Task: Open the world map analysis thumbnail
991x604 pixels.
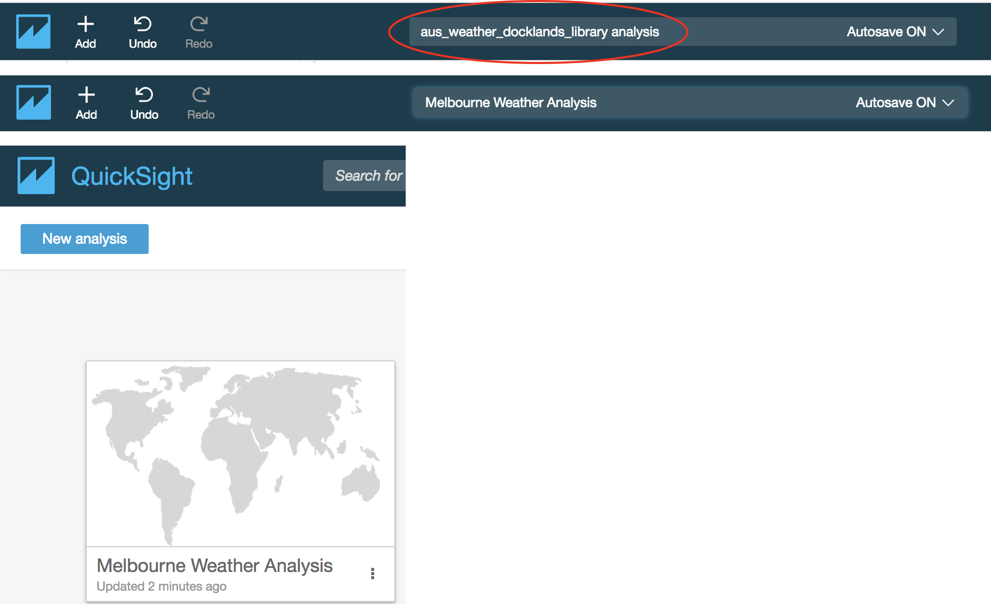Action: click(240, 453)
